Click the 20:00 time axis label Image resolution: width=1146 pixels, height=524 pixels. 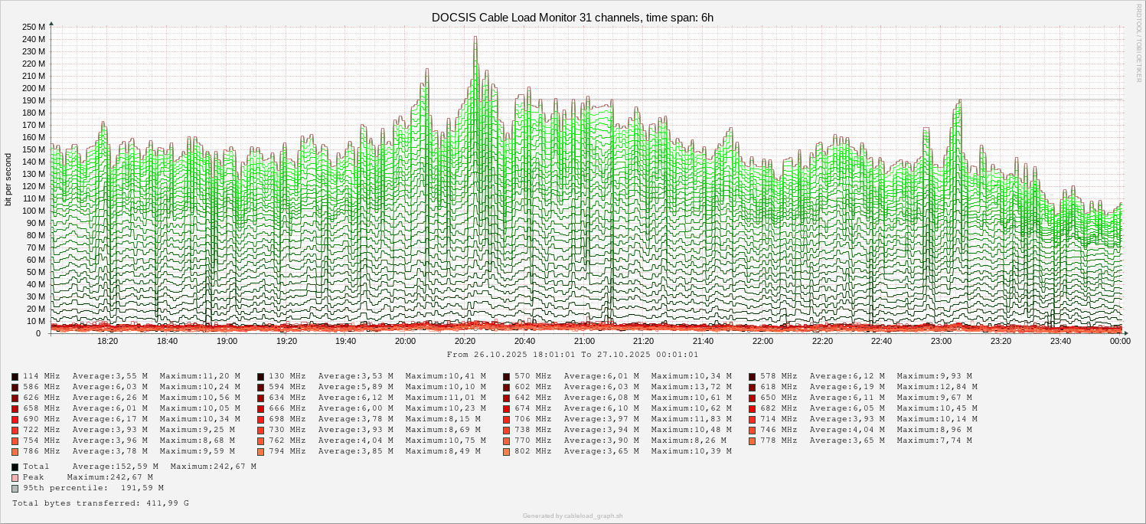click(405, 342)
